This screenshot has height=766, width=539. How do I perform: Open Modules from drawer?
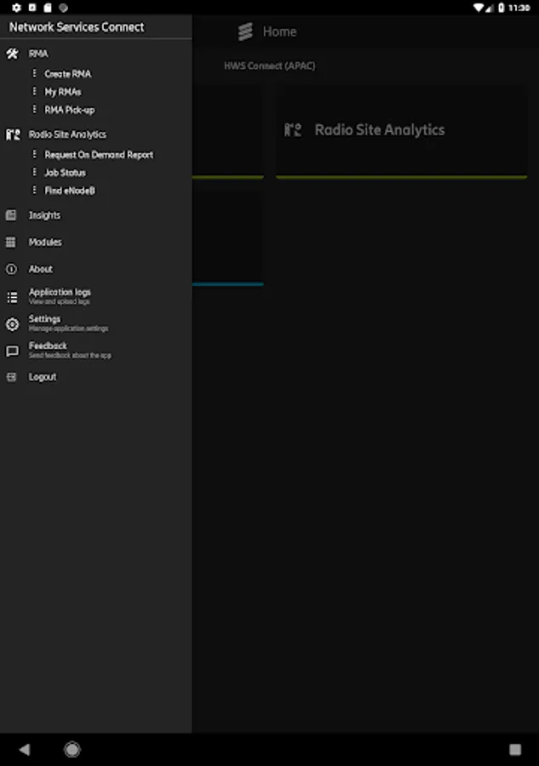pyautogui.click(x=45, y=243)
